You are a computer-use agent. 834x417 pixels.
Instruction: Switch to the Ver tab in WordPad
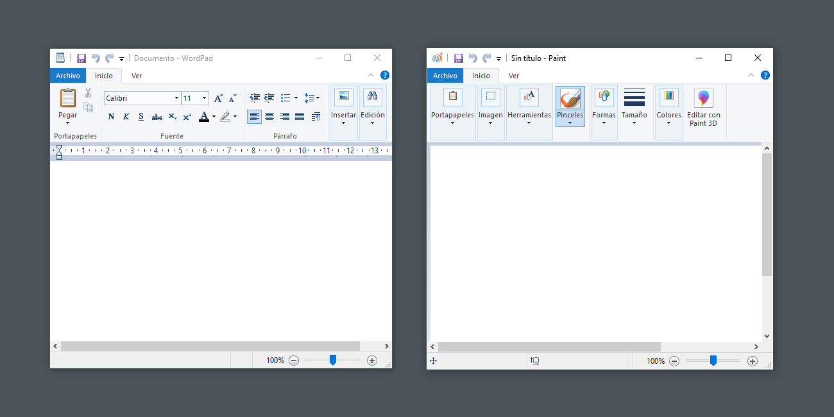[x=137, y=76]
